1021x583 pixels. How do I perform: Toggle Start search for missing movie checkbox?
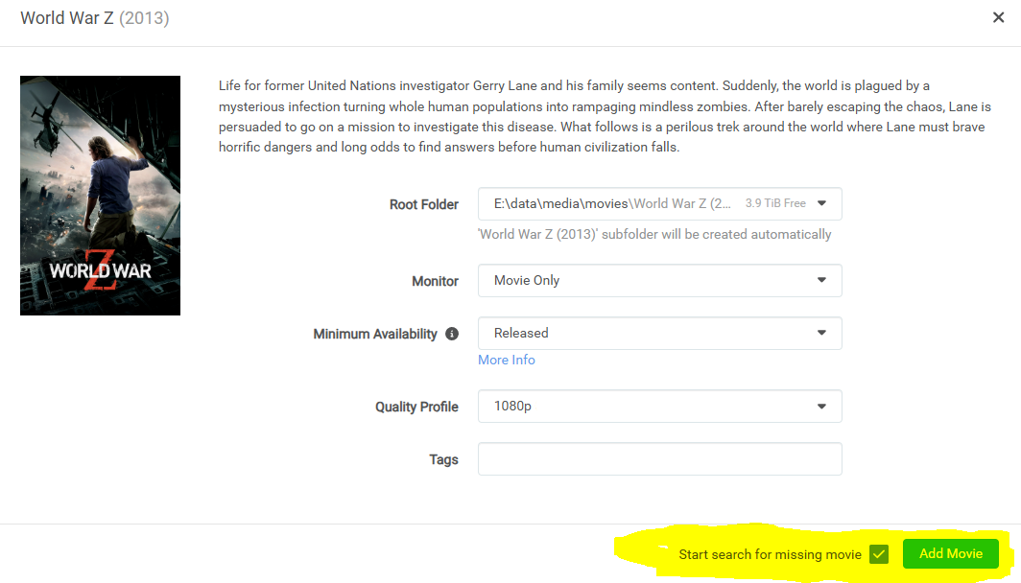(879, 554)
